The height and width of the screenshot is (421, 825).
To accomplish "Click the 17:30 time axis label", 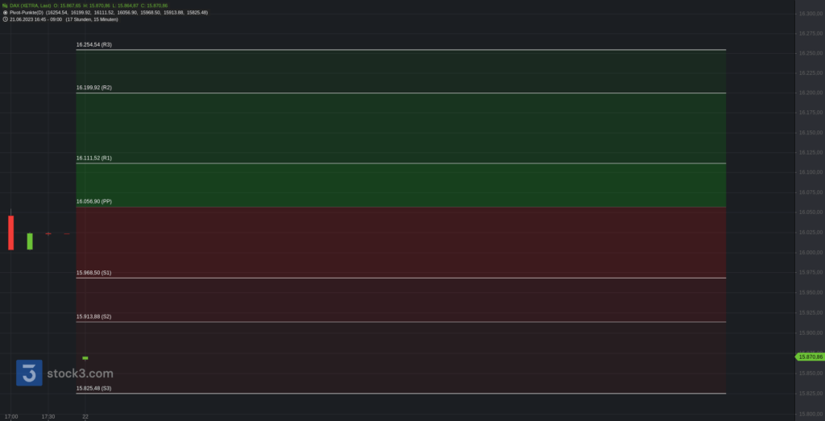I will pos(48,416).
